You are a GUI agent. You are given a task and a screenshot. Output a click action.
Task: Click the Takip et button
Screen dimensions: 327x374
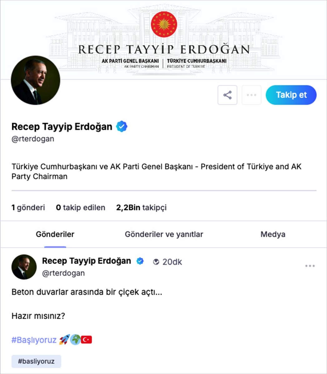(291, 95)
